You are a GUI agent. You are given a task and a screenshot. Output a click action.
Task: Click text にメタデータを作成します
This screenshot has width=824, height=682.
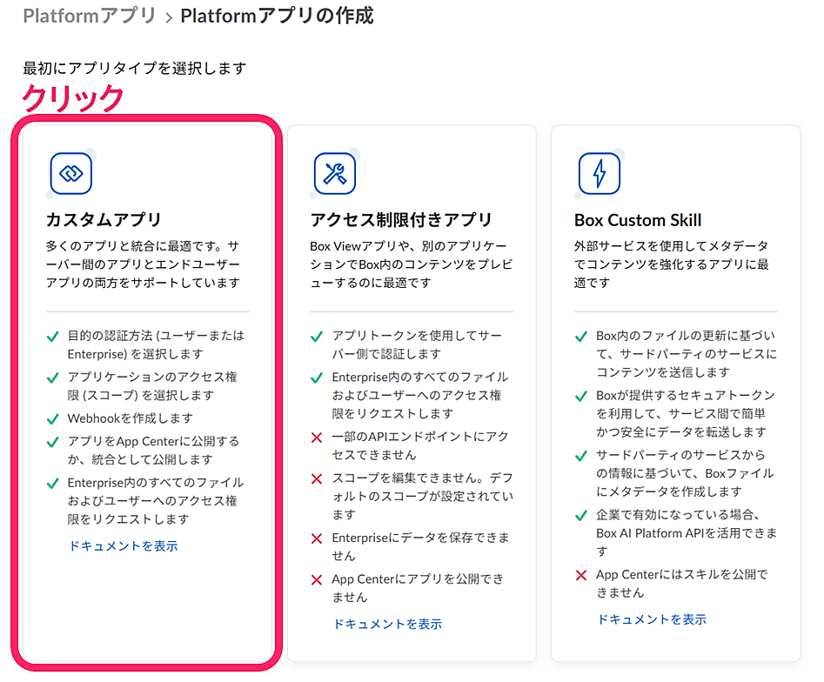669,491
